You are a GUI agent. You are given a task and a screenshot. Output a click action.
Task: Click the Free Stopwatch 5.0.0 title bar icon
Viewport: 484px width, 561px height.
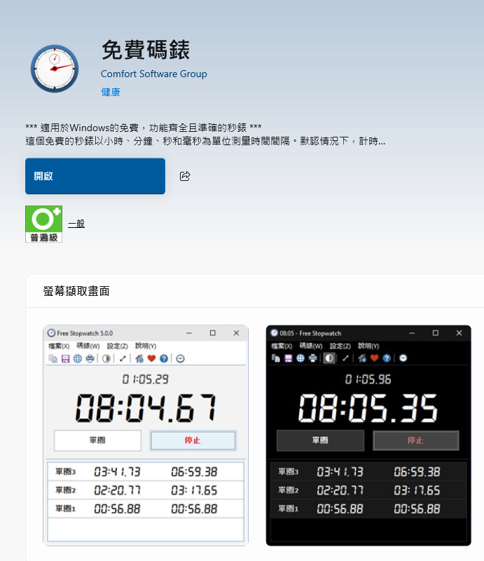point(51,333)
